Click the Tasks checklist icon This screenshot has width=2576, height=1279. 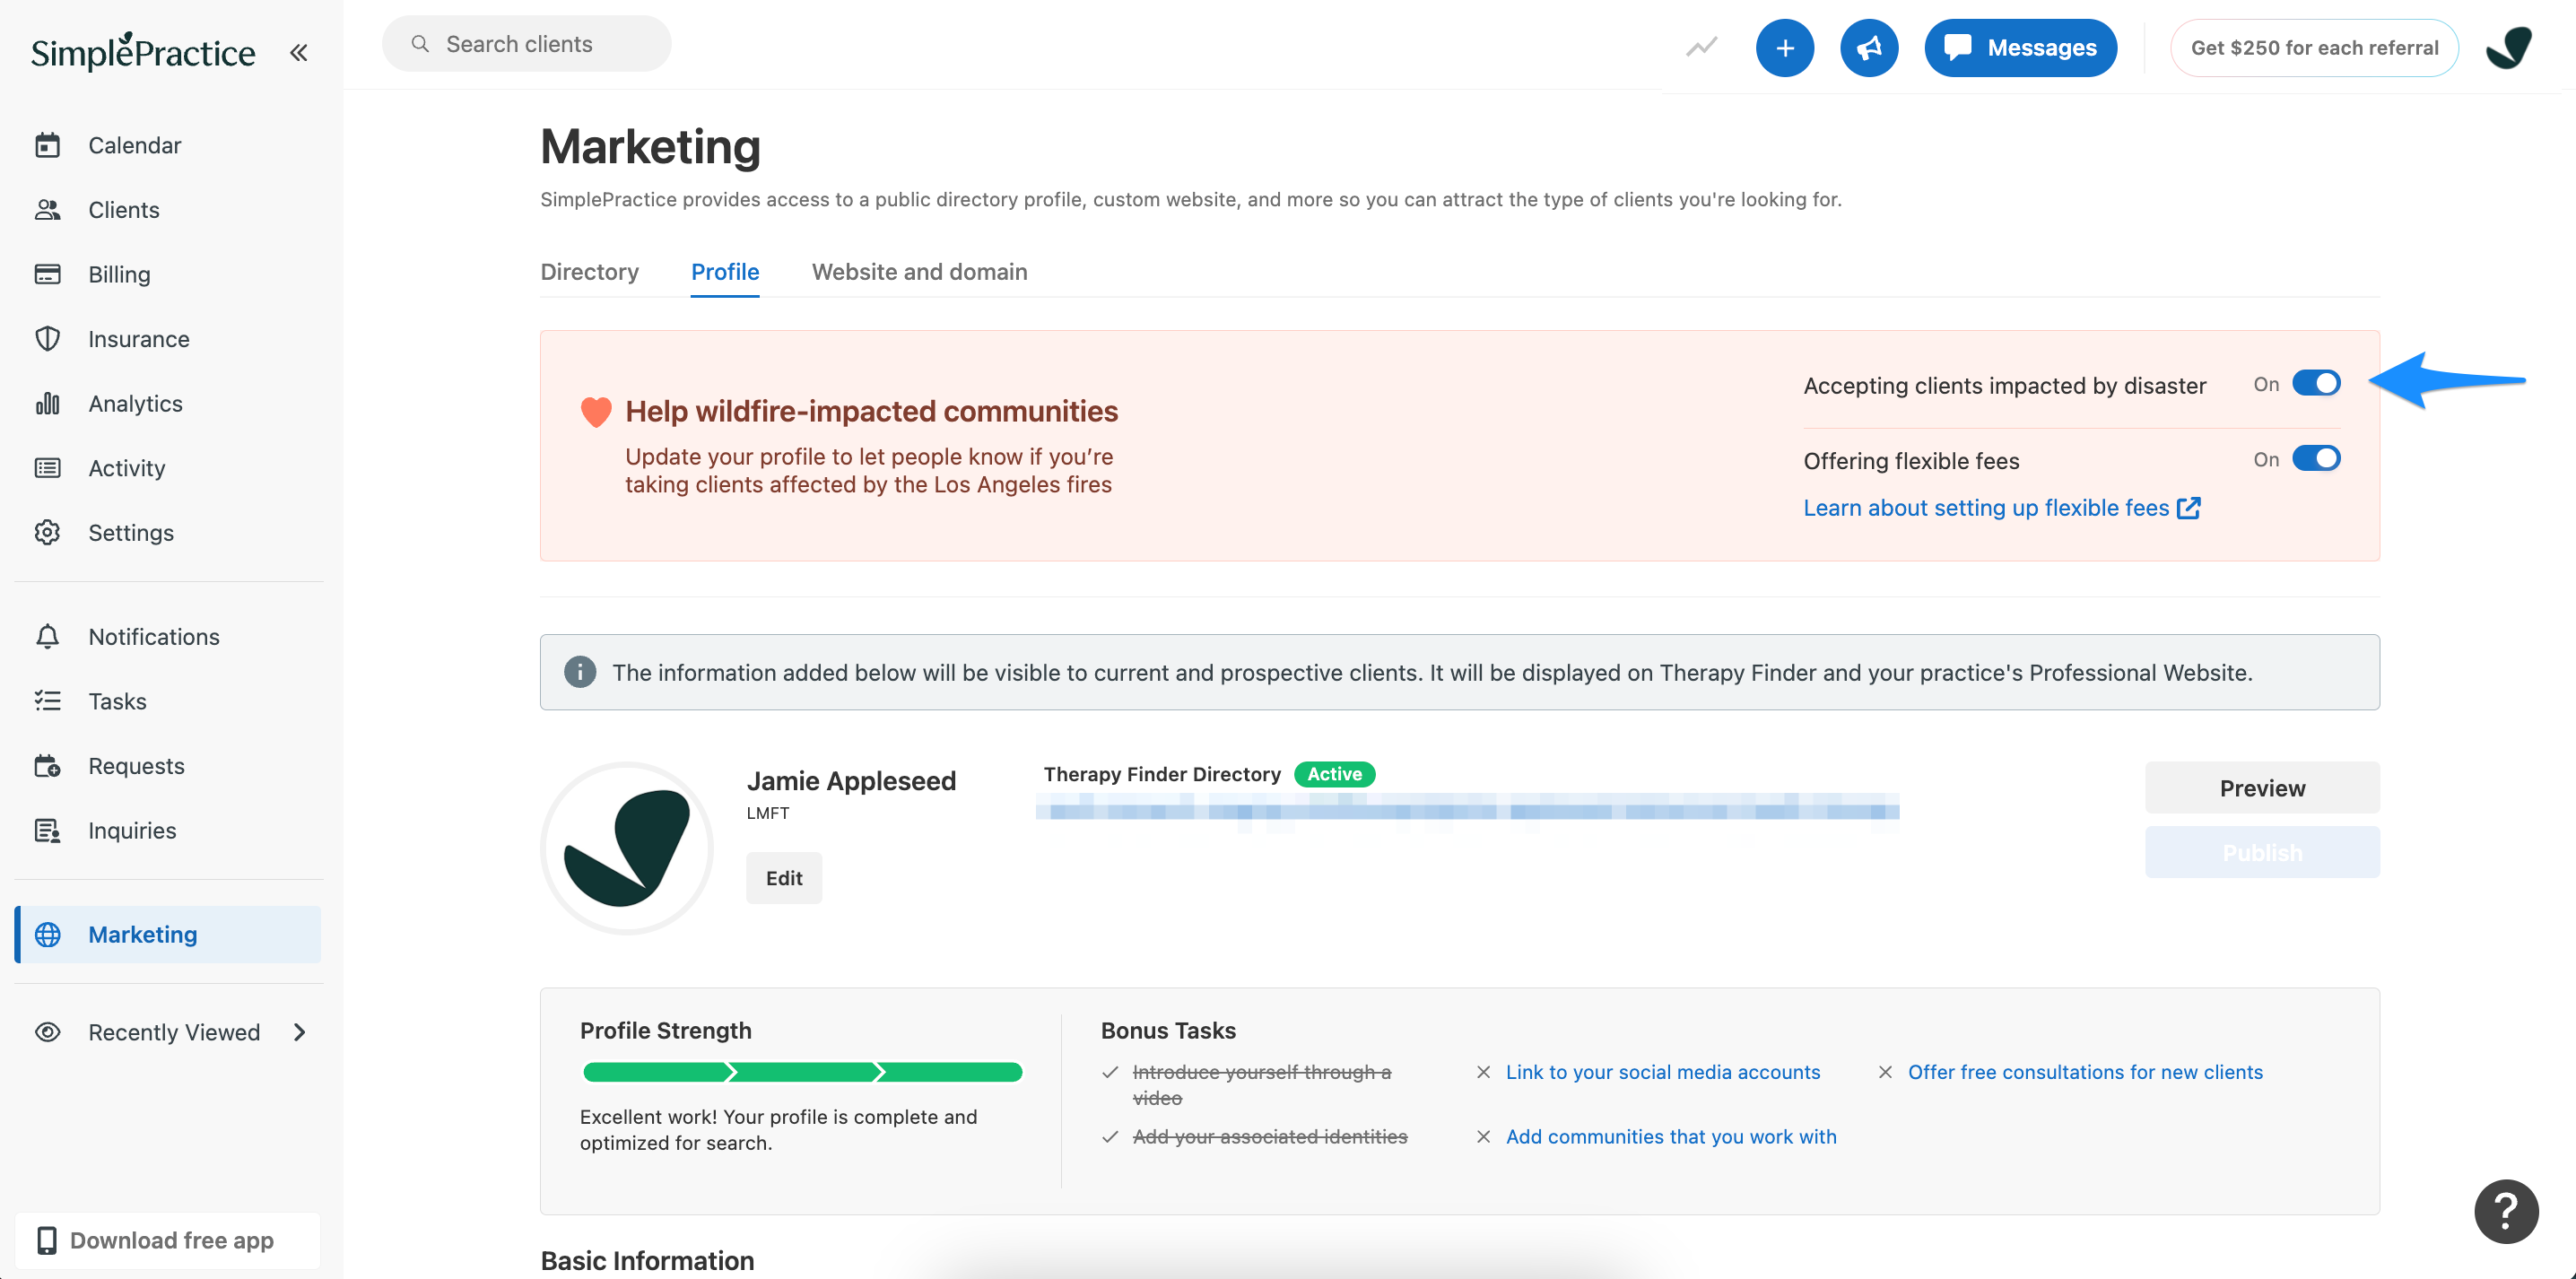[48, 701]
